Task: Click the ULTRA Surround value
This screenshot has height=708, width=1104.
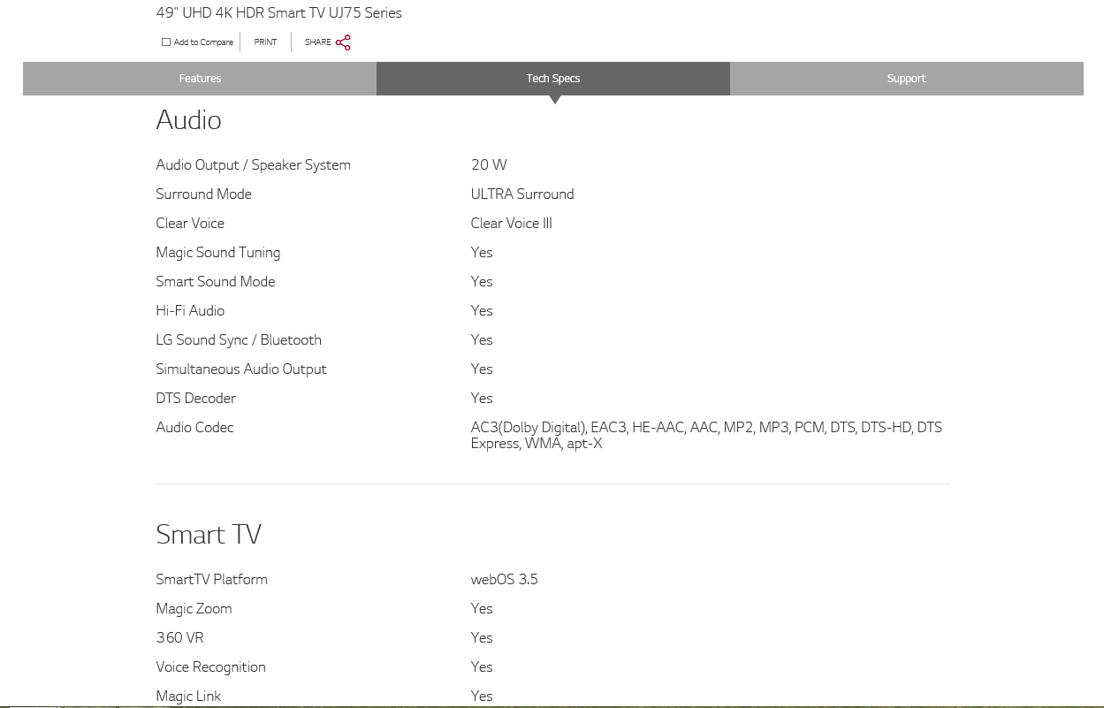Action: pos(522,194)
